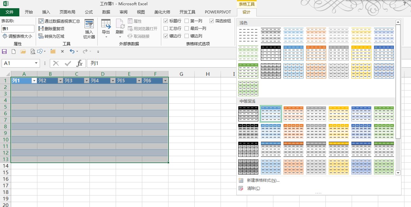
Task: Click the Save icon in Quick Access Toolbar
Action: [4, 52]
